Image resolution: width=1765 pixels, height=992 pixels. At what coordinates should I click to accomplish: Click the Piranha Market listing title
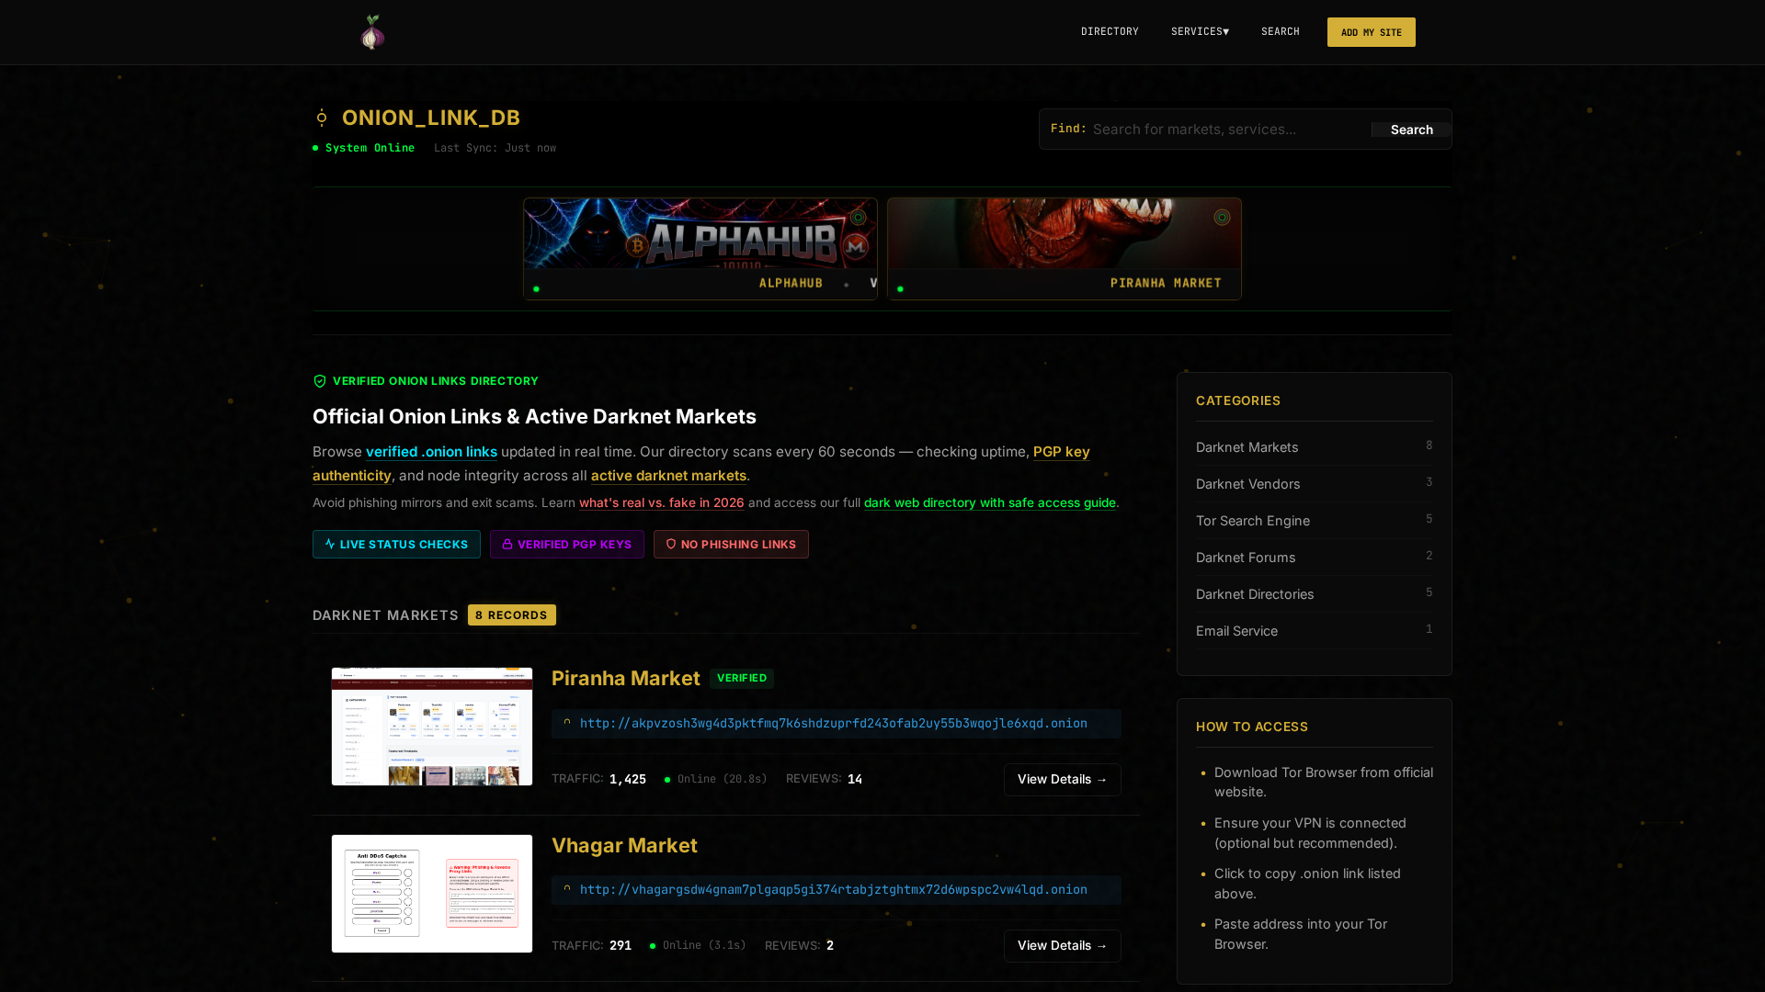click(x=626, y=678)
